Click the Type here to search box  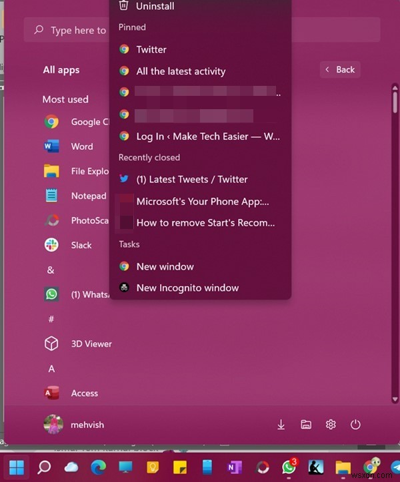202,30
